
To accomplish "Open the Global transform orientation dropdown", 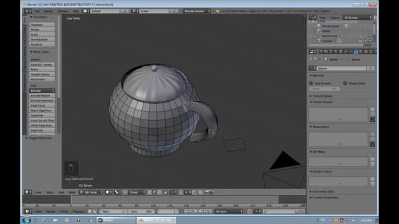I will [x=137, y=192].
